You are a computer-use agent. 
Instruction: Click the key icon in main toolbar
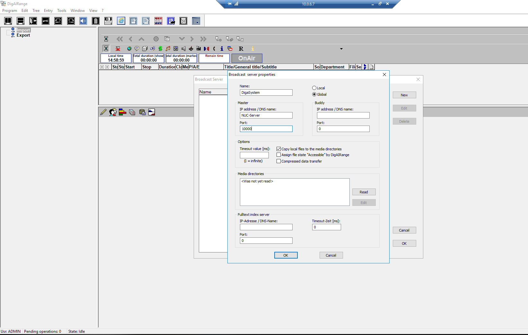pyautogui.click(x=46, y=21)
